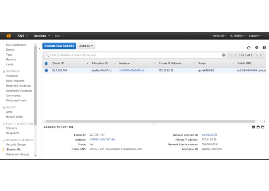
Task: Maximize the details pane layout icon
Action: (x=263, y=127)
